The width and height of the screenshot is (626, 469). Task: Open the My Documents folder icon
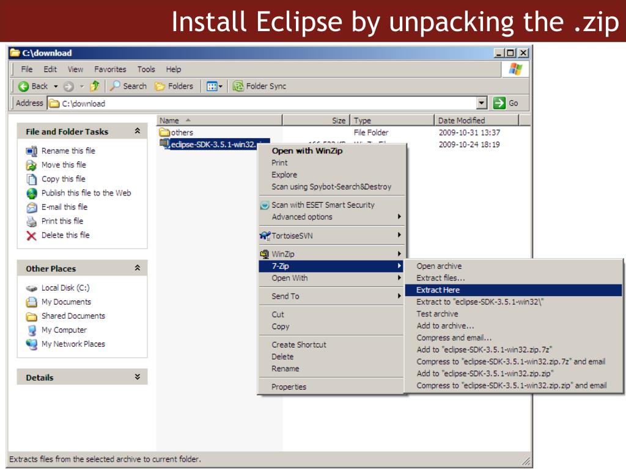click(x=32, y=302)
